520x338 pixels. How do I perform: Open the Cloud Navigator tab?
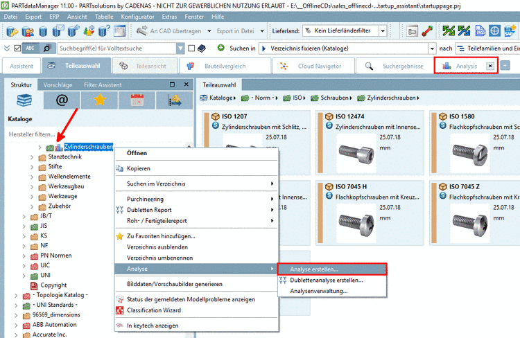[313, 66]
